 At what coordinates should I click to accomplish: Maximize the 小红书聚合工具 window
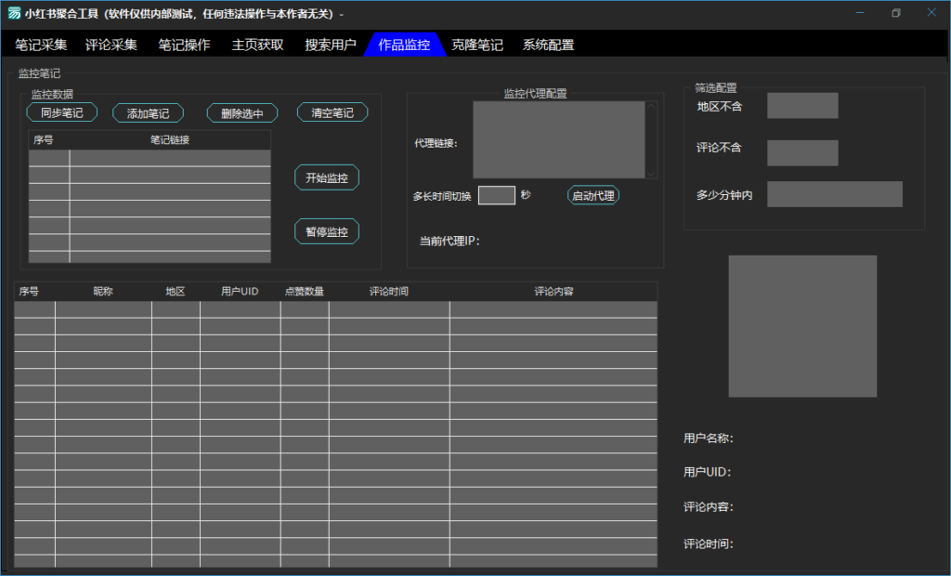pyautogui.click(x=896, y=13)
